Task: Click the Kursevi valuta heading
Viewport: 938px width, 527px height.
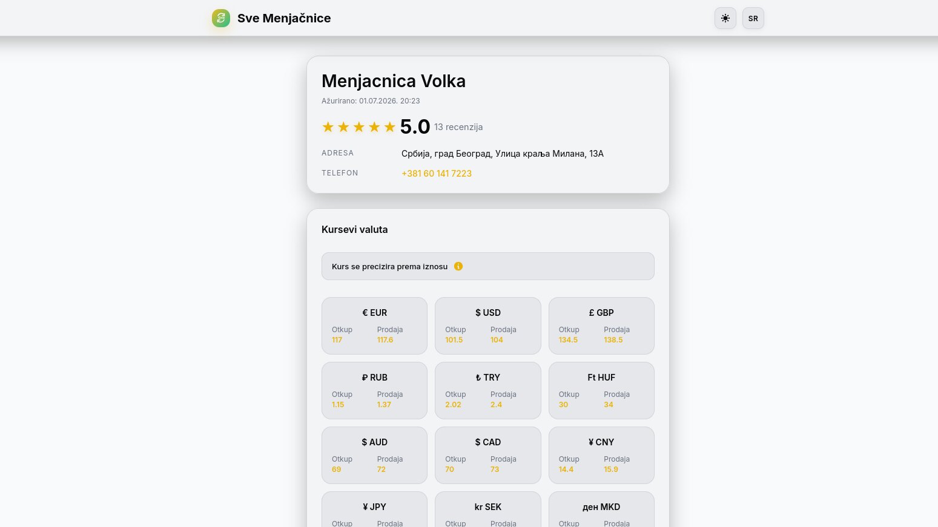Action: pyautogui.click(x=355, y=230)
